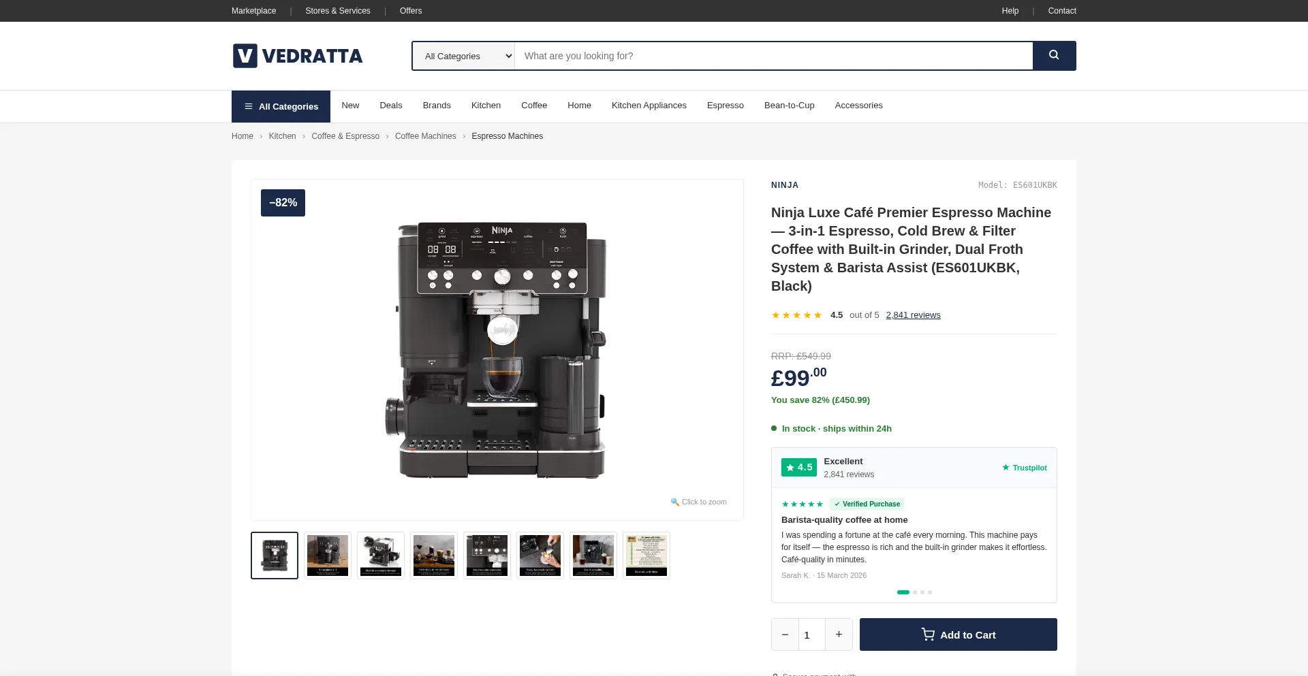
Task: Select the sixth product thumbnail
Action: click(540, 556)
